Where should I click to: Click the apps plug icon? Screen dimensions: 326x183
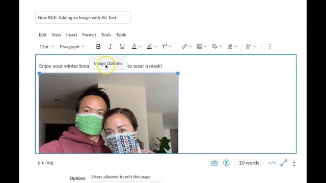248,46
